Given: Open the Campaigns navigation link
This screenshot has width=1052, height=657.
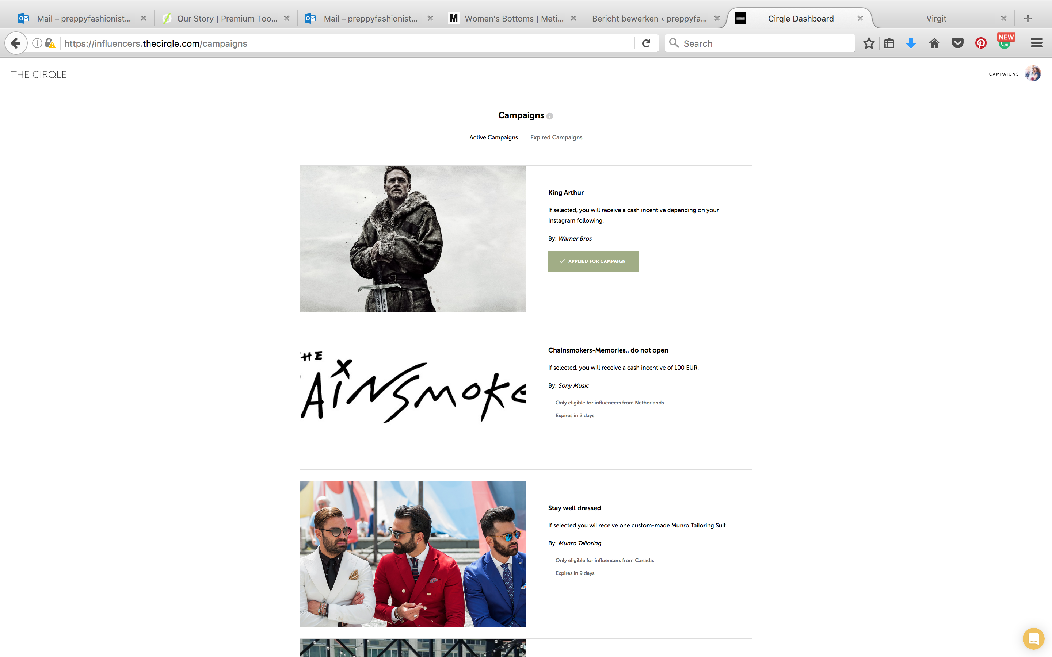Looking at the screenshot, I should click(1004, 74).
